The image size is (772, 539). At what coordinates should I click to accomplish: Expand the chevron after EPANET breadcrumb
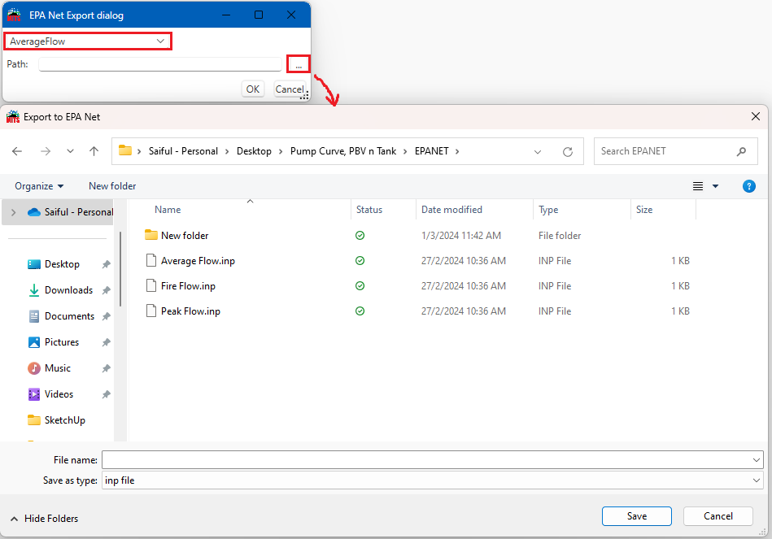pos(457,151)
